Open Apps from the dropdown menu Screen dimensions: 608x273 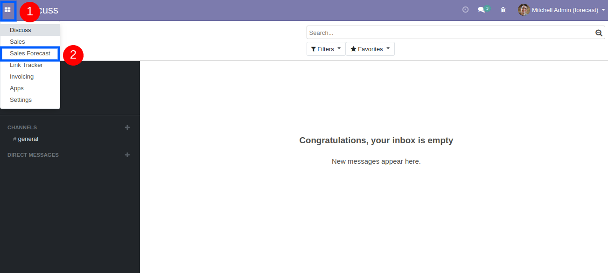pos(17,88)
